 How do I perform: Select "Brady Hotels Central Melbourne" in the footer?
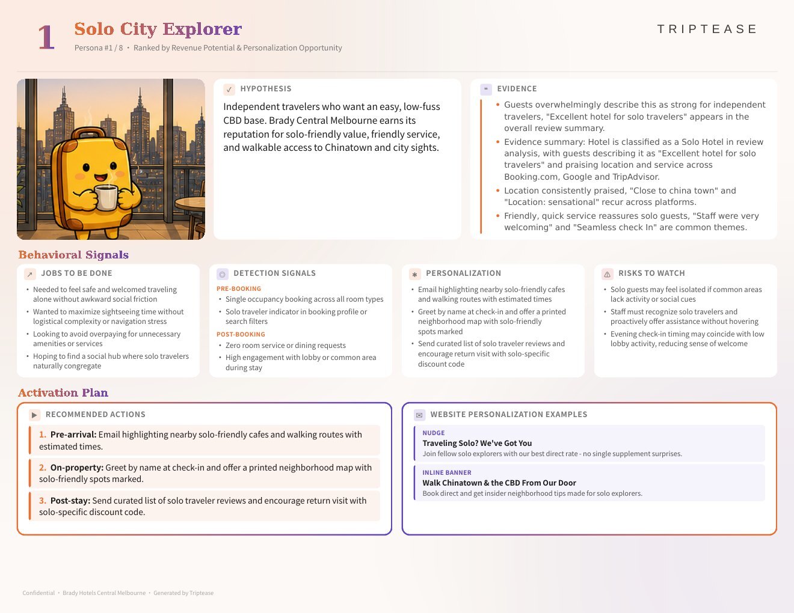pyautogui.click(x=104, y=593)
